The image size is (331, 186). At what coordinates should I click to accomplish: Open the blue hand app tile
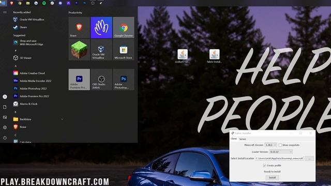(101, 27)
